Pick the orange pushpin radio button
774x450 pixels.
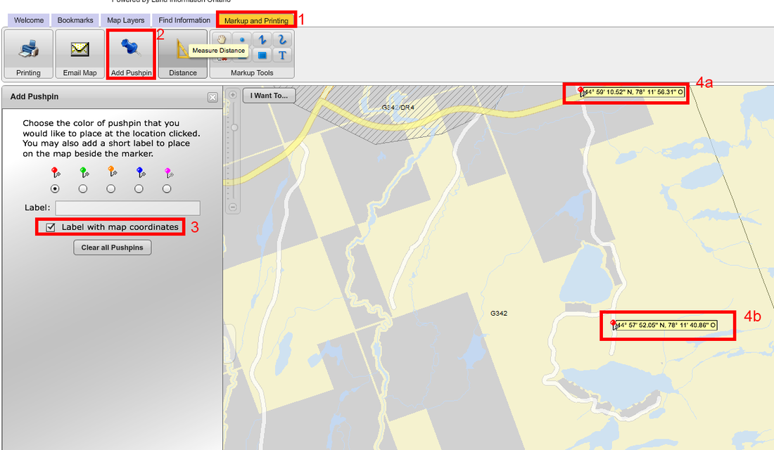[x=111, y=188]
